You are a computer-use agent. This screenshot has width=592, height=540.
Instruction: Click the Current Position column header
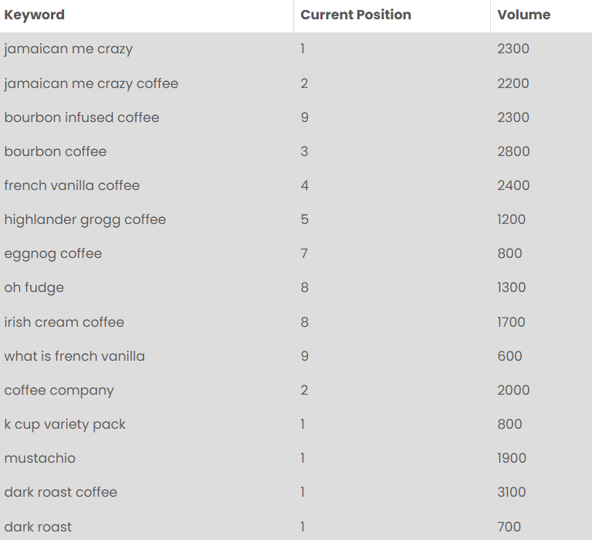pos(356,15)
